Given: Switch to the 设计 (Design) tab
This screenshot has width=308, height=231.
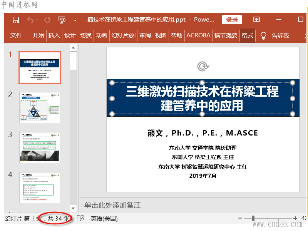Looking at the screenshot, I should (x=70, y=35).
